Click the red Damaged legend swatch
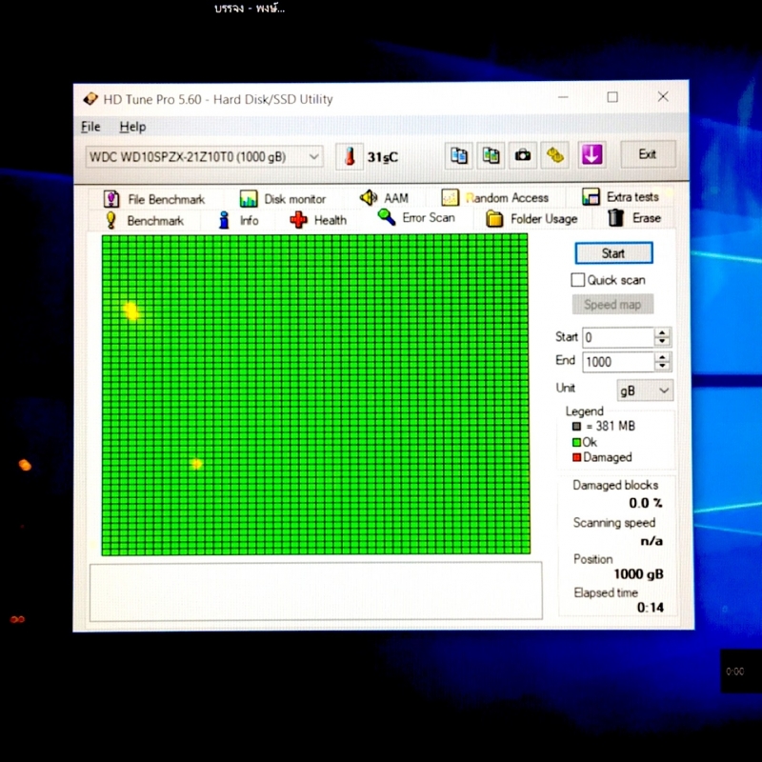Viewport: 762px width, 762px height. click(577, 457)
